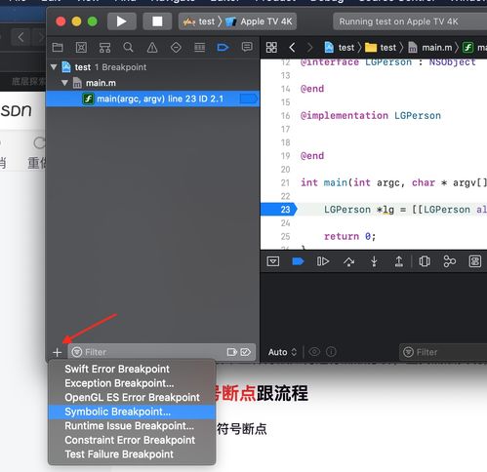Open the Auto variables scope dropdown
Viewport: 487px width, 472px height.
pos(282,352)
